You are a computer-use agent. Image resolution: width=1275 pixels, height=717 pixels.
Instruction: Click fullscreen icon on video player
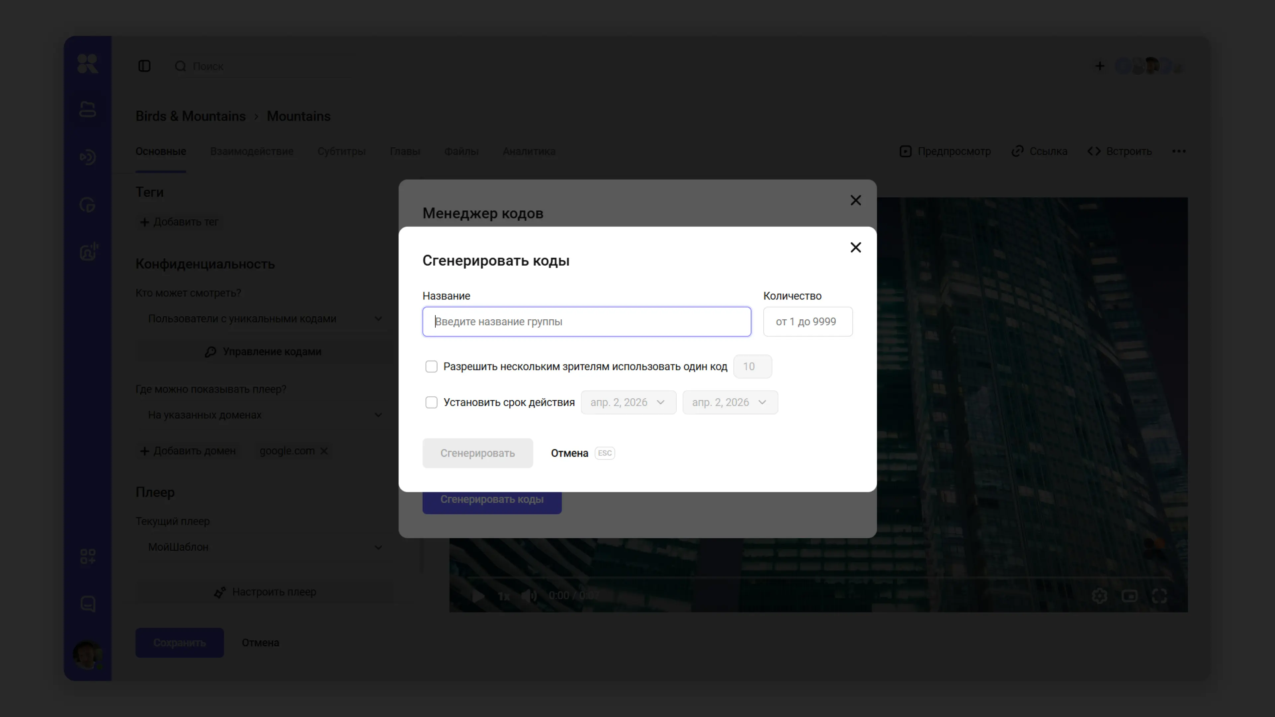point(1159,596)
